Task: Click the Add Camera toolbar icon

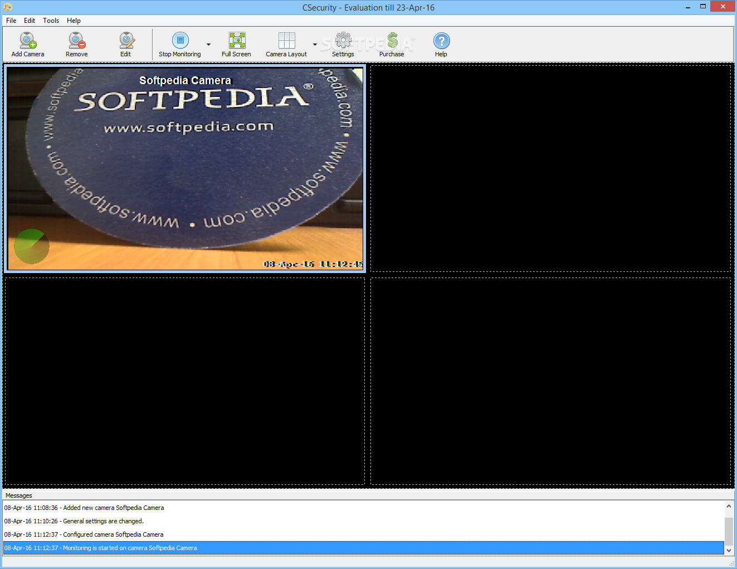Action: (28, 45)
